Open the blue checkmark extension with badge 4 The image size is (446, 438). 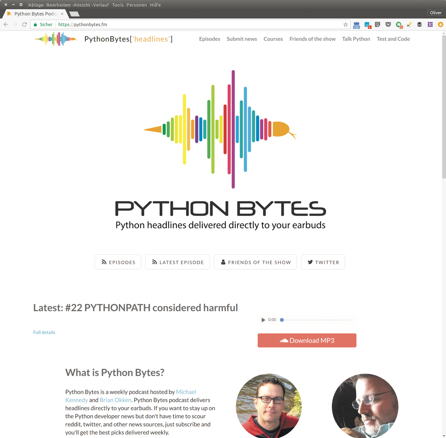point(367,25)
